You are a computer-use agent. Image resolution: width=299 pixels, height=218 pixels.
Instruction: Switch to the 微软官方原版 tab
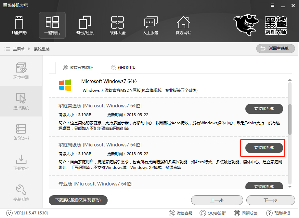pos(77,67)
